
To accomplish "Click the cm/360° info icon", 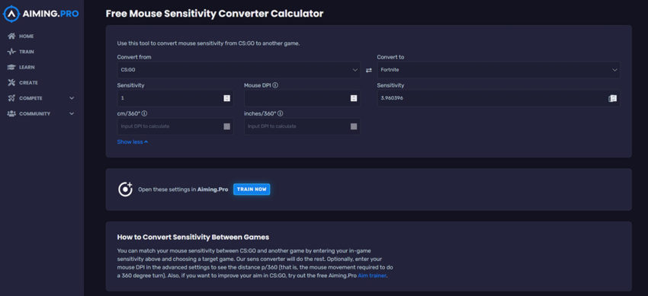I will tap(144, 114).
